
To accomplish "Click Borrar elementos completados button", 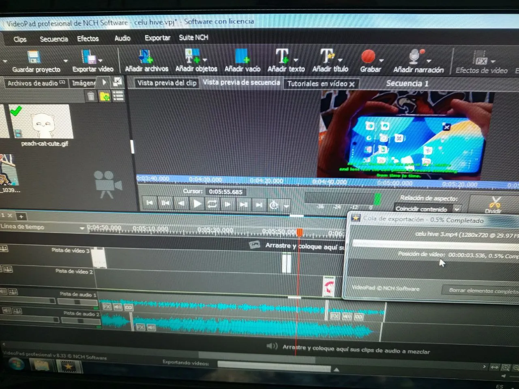I will click(480, 291).
